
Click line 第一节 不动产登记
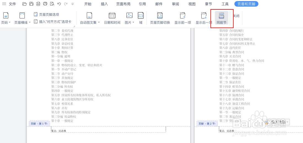pyautogui.click(x=64, y=69)
